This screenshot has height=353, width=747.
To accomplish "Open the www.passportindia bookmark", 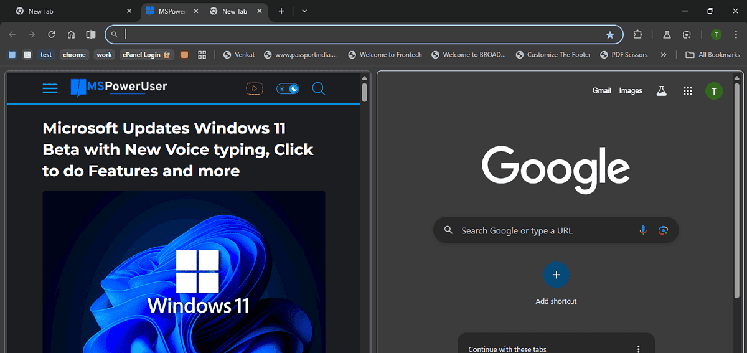I will (300, 55).
